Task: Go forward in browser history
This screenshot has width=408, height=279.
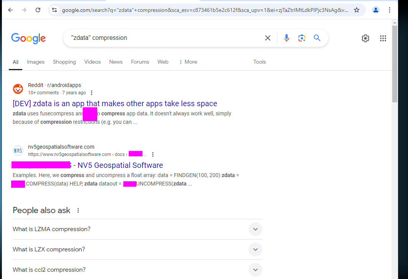Action: [x=24, y=10]
